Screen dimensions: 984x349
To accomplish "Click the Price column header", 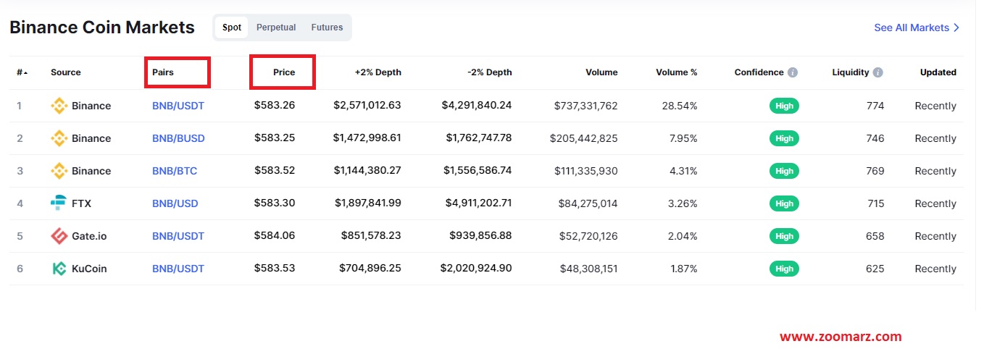I will click(284, 72).
